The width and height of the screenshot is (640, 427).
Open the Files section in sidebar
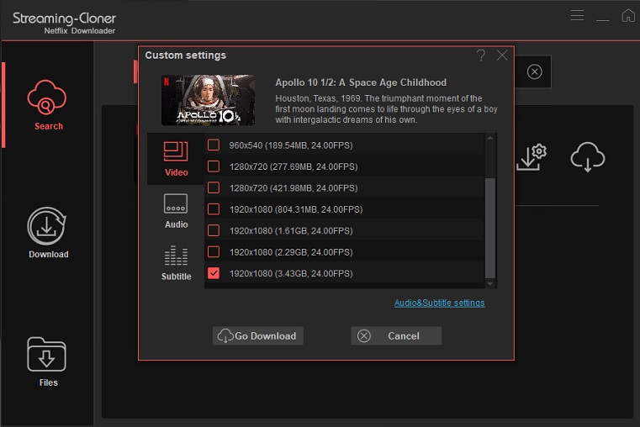coord(47,361)
